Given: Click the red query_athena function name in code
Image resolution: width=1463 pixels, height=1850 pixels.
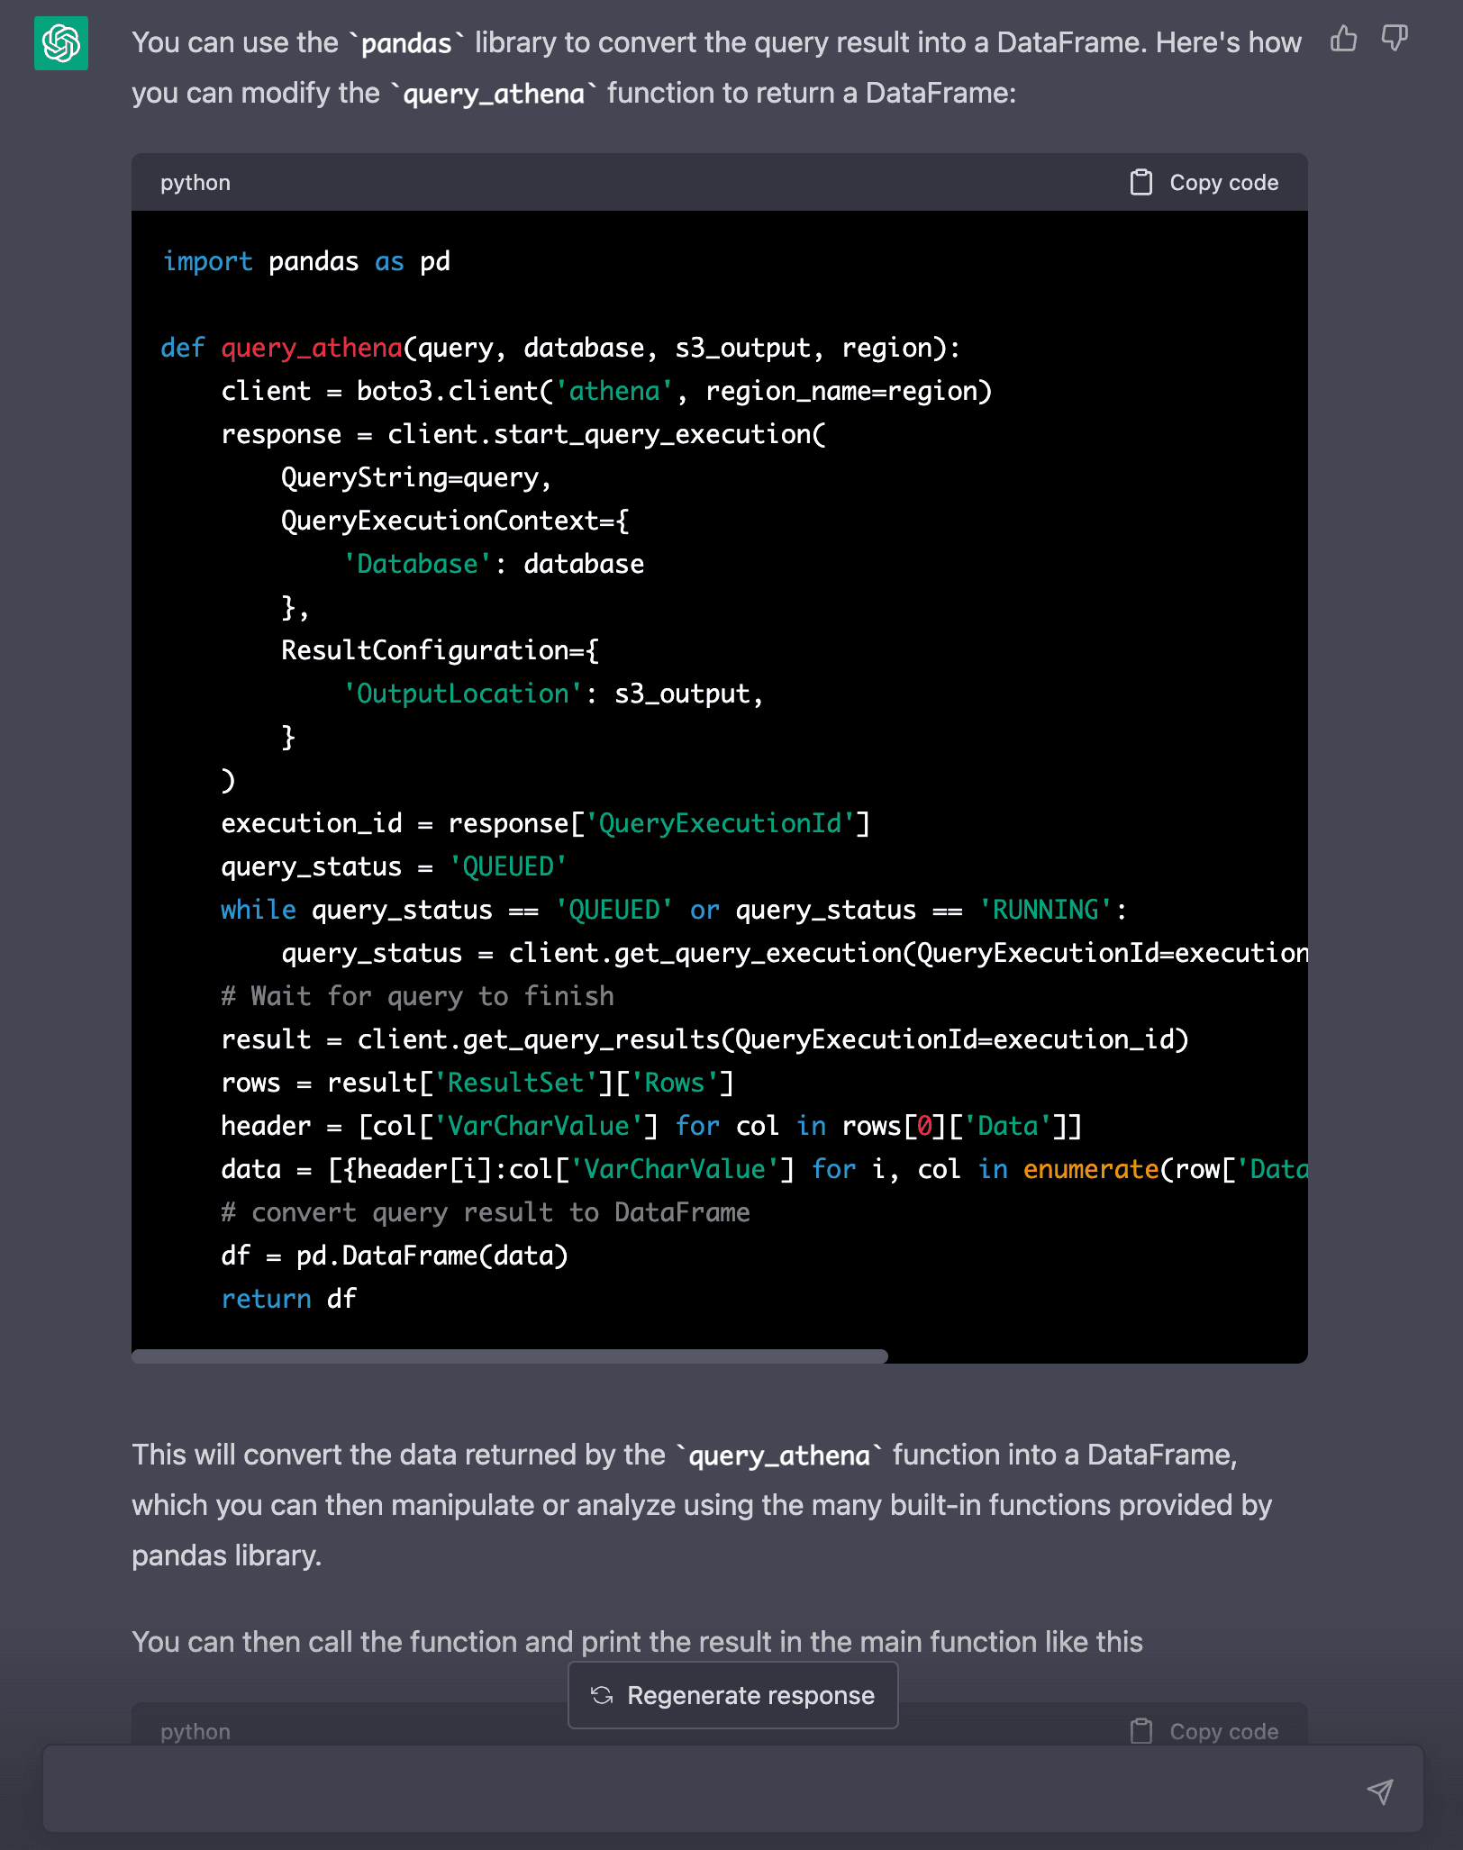Looking at the screenshot, I should [x=312, y=349].
